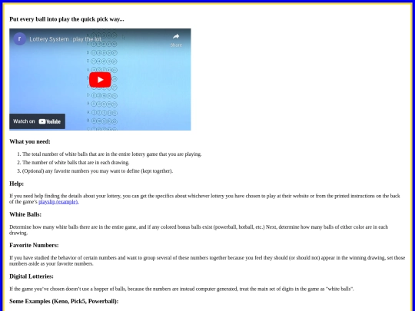
Task: Open the 'playslip (example).' link
Action: 58,202
